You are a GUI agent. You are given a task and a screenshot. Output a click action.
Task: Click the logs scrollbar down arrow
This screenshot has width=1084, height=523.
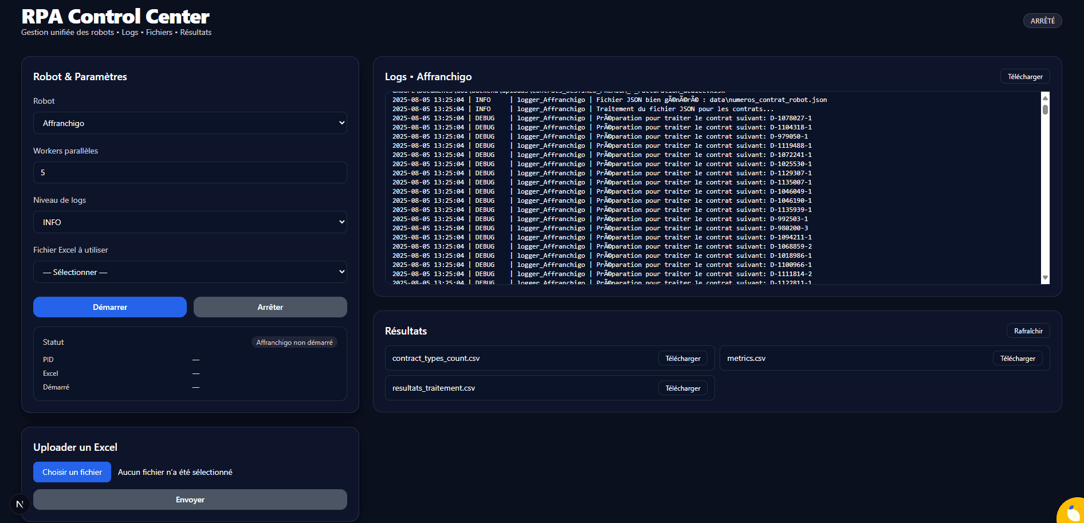pyautogui.click(x=1045, y=278)
